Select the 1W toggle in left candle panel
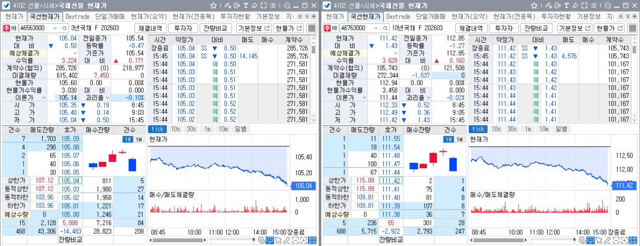Screen dimensions: 640x246 (x=128, y=140)
